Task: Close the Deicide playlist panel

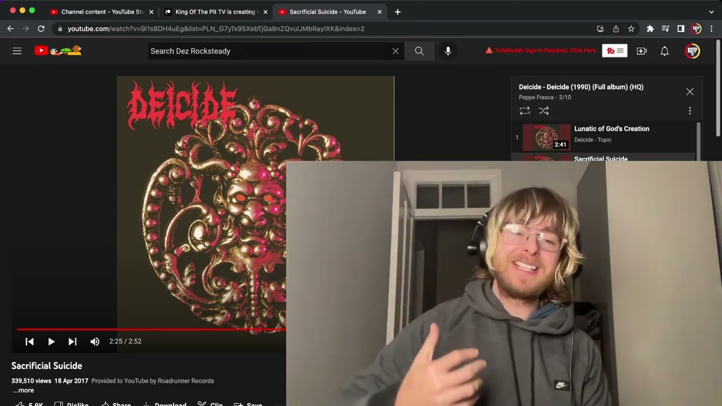Action: 690,91
